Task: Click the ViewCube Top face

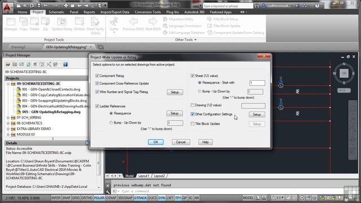Action: [344, 73]
